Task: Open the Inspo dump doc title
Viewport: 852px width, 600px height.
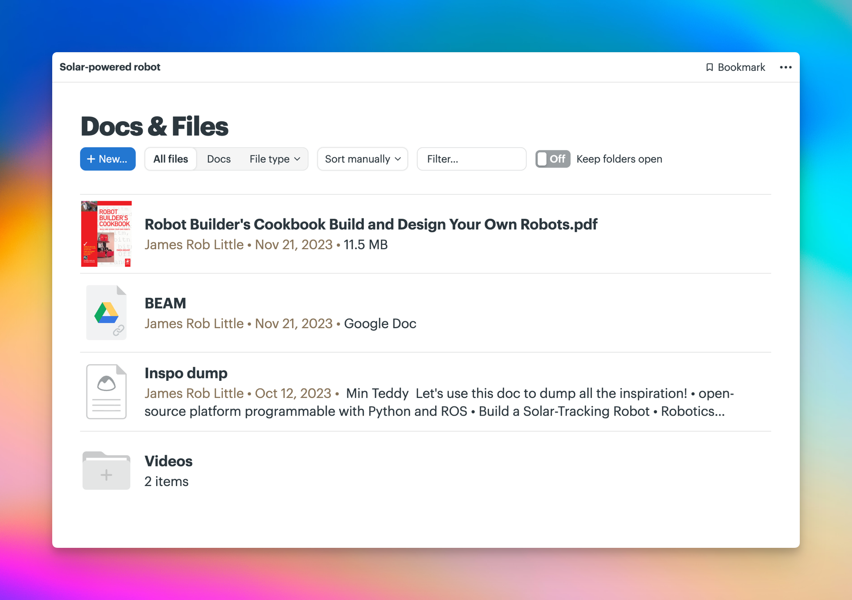Action: click(x=186, y=373)
